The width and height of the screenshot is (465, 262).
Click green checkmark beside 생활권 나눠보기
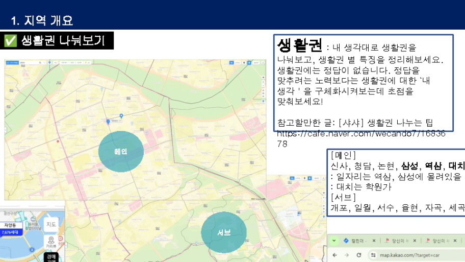[x=10, y=41]
